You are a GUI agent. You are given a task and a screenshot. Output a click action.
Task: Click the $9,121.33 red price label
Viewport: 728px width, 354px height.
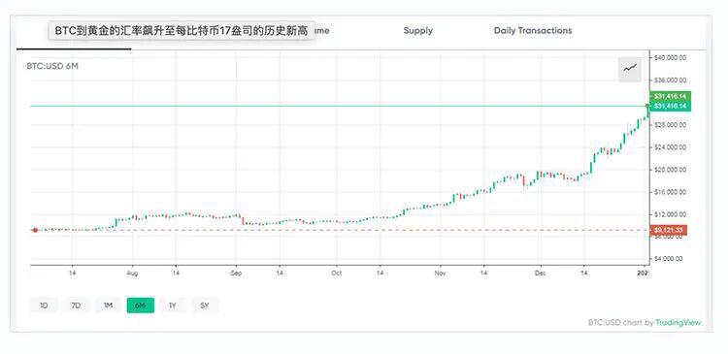(x=669, y=230)
